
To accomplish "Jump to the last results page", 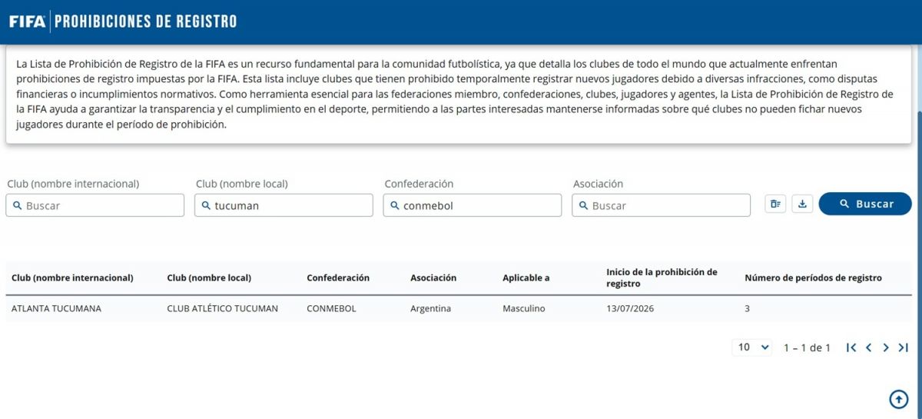I will click(x=904, y=348).
